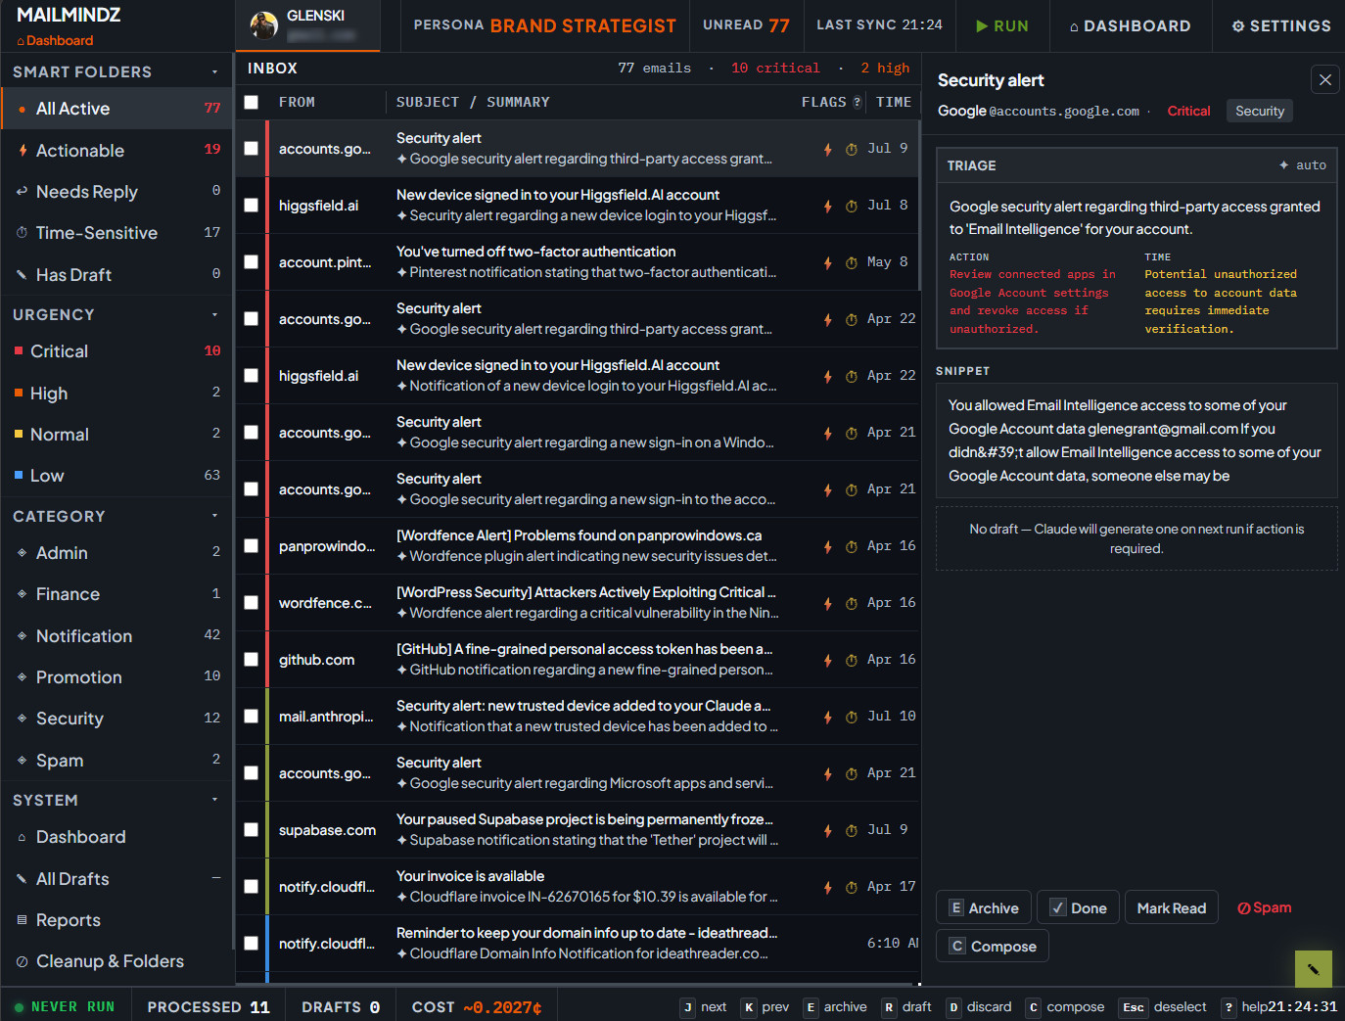The width and height of the screenshot is (1345, 1021).
Task: Click the Cleanup & Folders icon
Action: click(22, 961)
